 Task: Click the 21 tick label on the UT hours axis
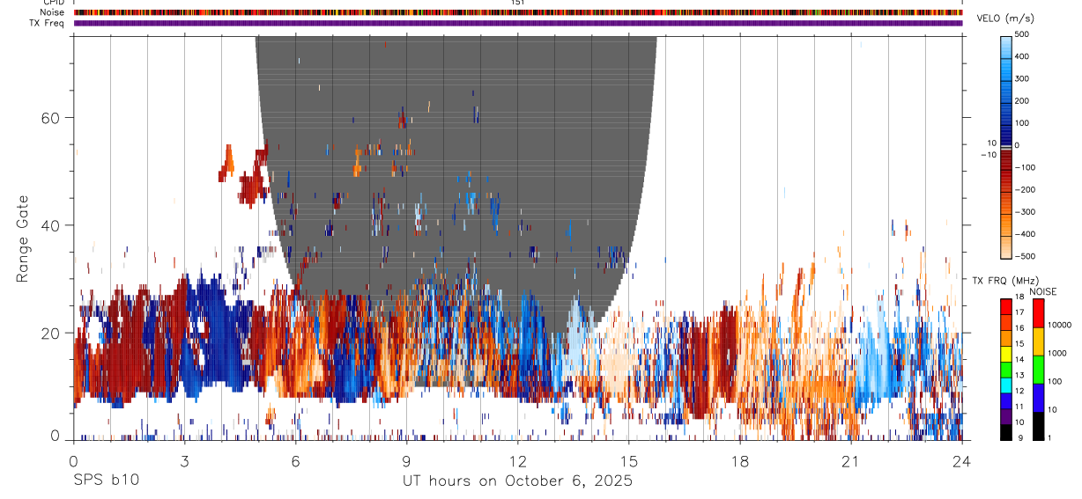850,460
